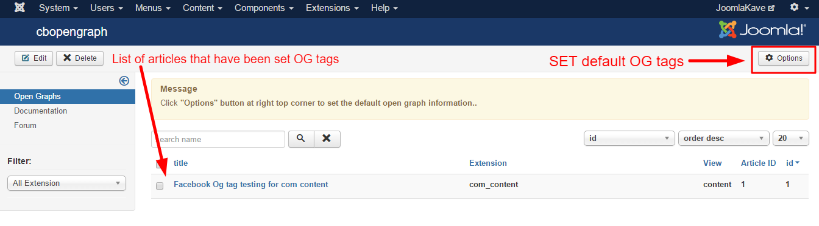Toggle the select-all checkbox in table header
The image size is (819, 226).
coord(160,164)
